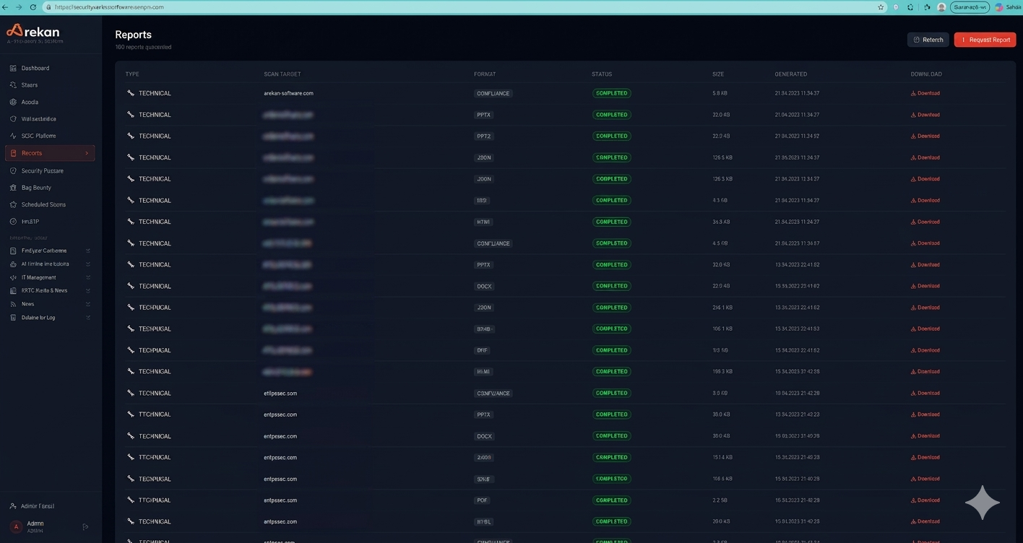
Task: Click the refresh icon on the Refetch button
Action: point(916,40)
